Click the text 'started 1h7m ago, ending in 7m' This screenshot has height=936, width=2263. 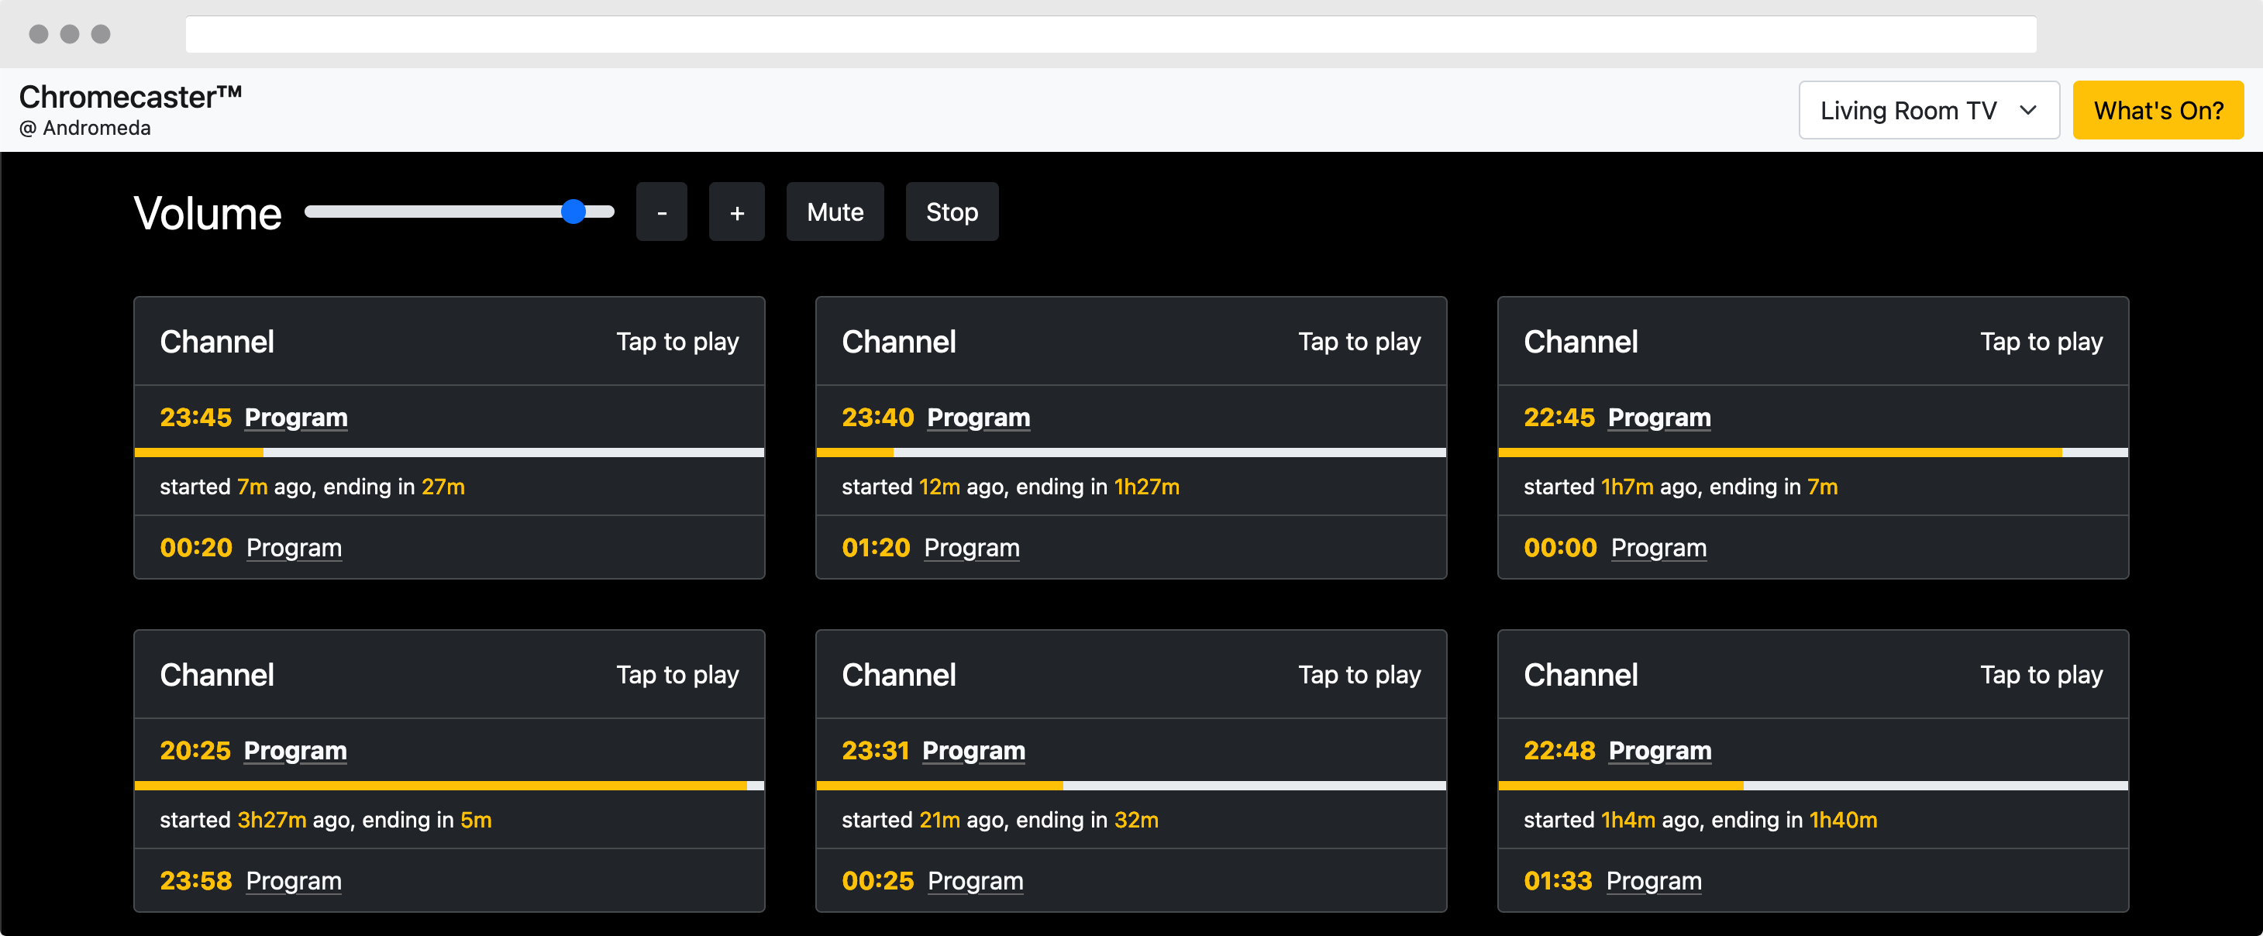coord(1679,487)
